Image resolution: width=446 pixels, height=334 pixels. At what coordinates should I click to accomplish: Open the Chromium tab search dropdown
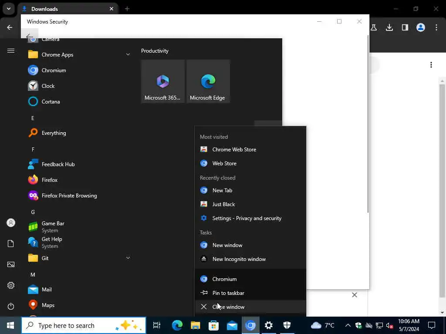tap(9, 9)
